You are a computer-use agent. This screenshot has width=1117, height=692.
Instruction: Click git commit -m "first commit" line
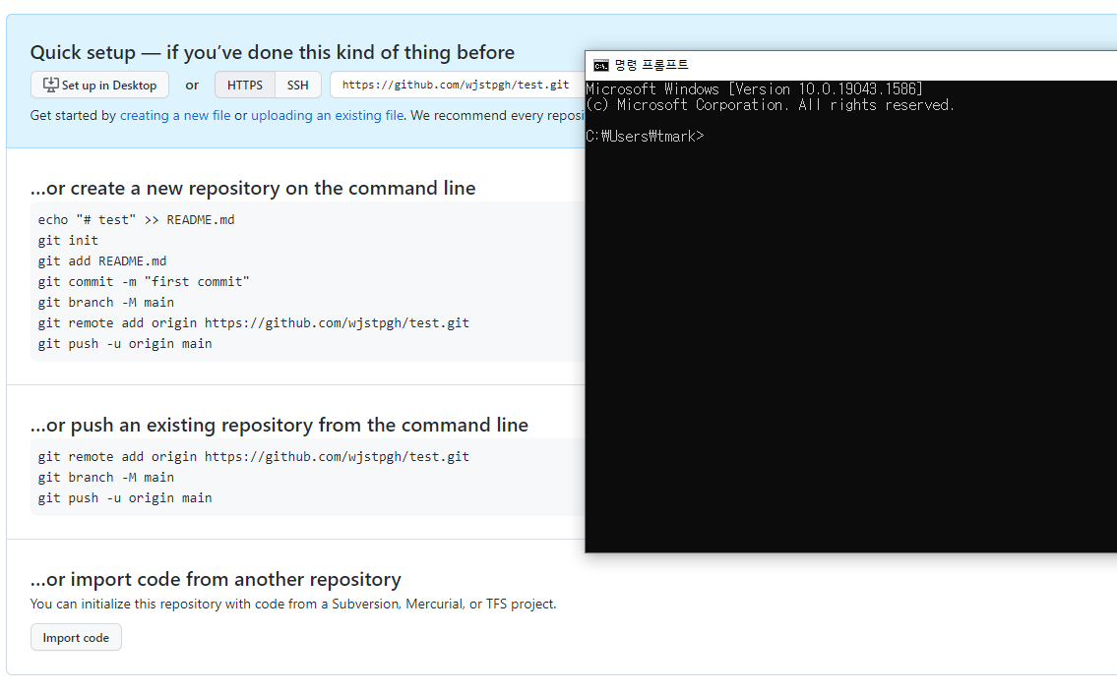[144, 282]
